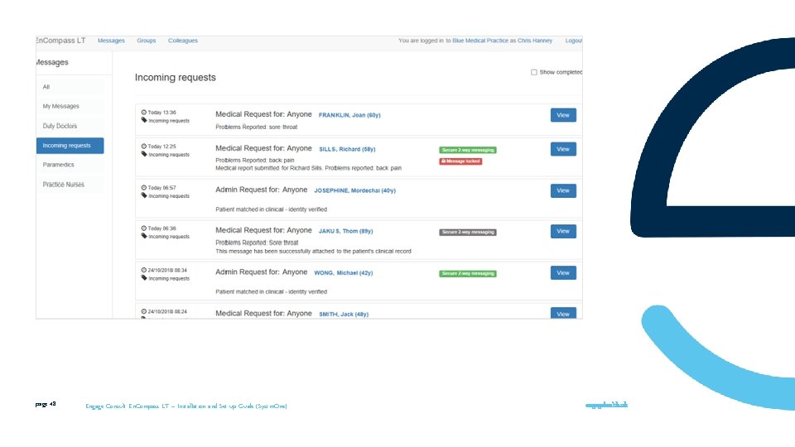Click green Secure 2-way messaging badge for Wong
The image size is (795, 447).
pyautogui.click(x=467, y=274)
